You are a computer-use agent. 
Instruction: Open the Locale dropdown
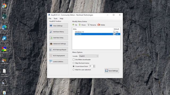click(88, 56)
